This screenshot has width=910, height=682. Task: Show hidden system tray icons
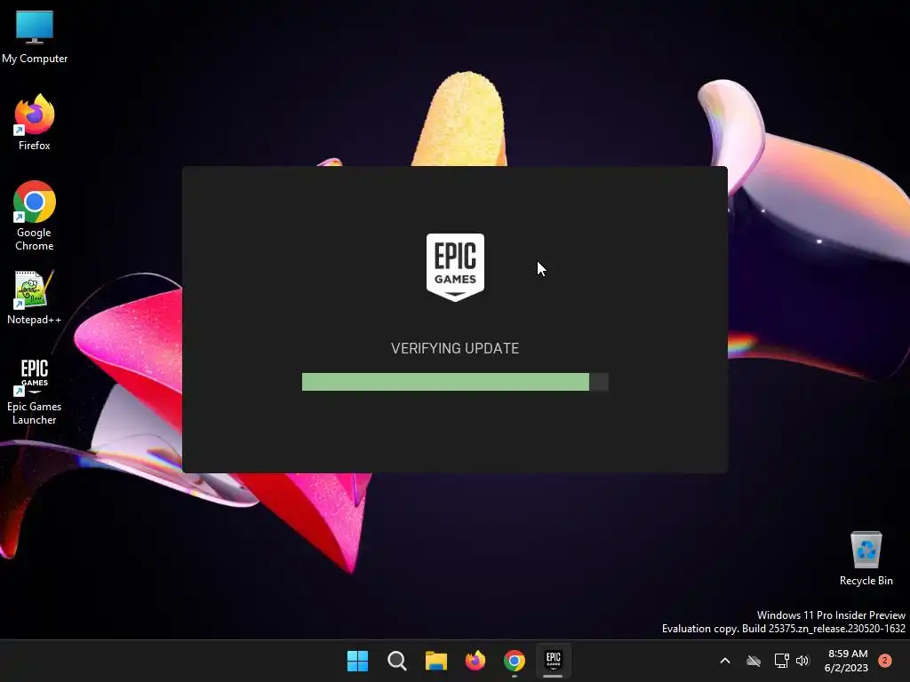[725, 661]
